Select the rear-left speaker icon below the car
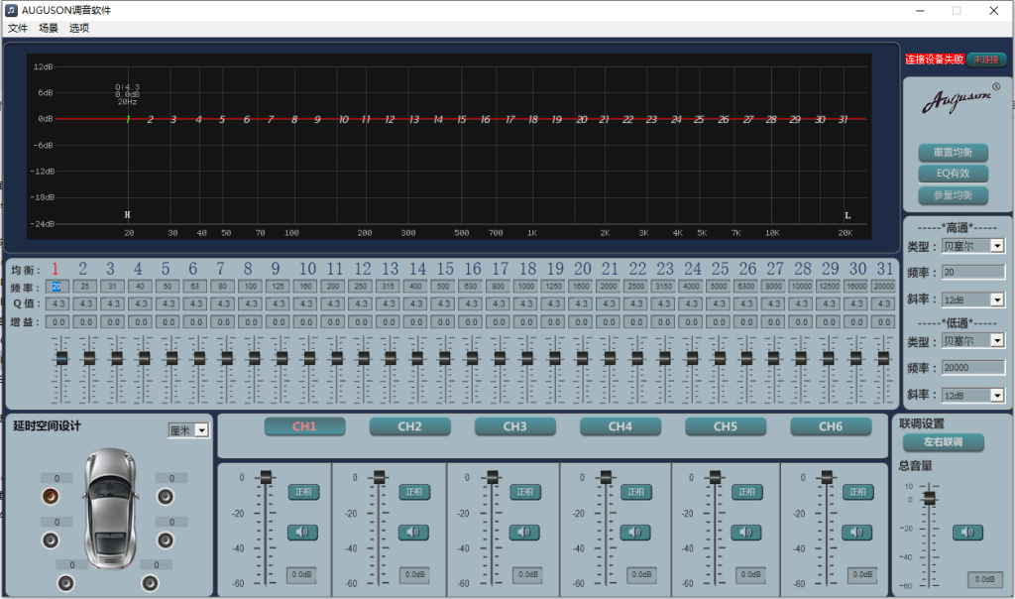The width and height of the screenshot is (1015, 599). 66,583
